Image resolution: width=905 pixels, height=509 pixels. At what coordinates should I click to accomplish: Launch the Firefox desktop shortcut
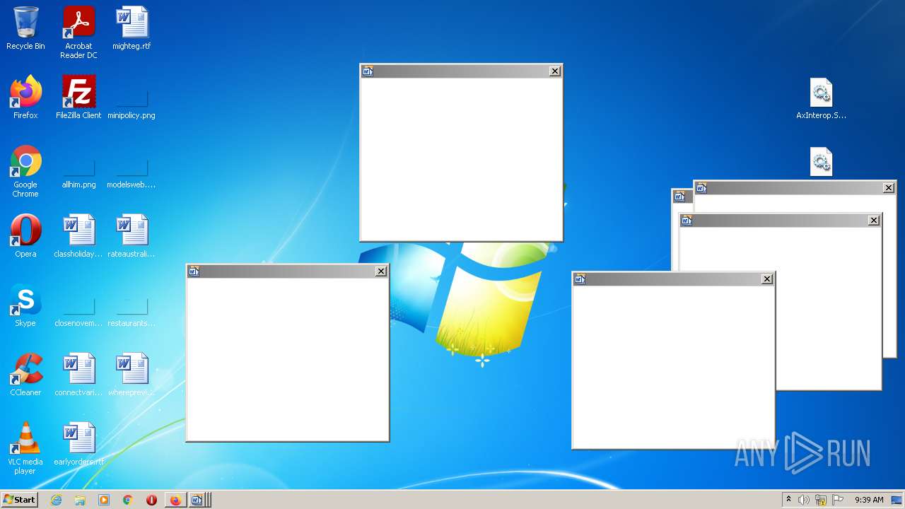pyautogui.click(x=25, y=98)
